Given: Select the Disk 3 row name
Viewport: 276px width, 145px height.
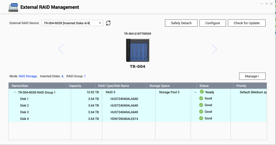Looking at the screenshot, I should pyautogui.click(x=24, y=112).
